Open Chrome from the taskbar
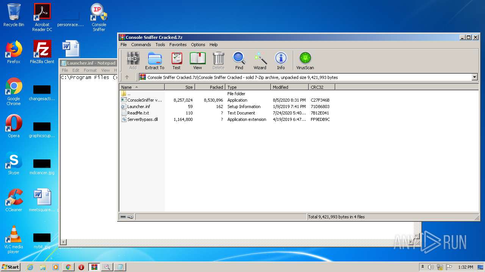The height and width of the screenshot is (272, 485). 68,267
